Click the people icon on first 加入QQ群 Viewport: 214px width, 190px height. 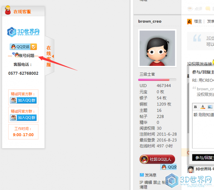coord(14,100)
